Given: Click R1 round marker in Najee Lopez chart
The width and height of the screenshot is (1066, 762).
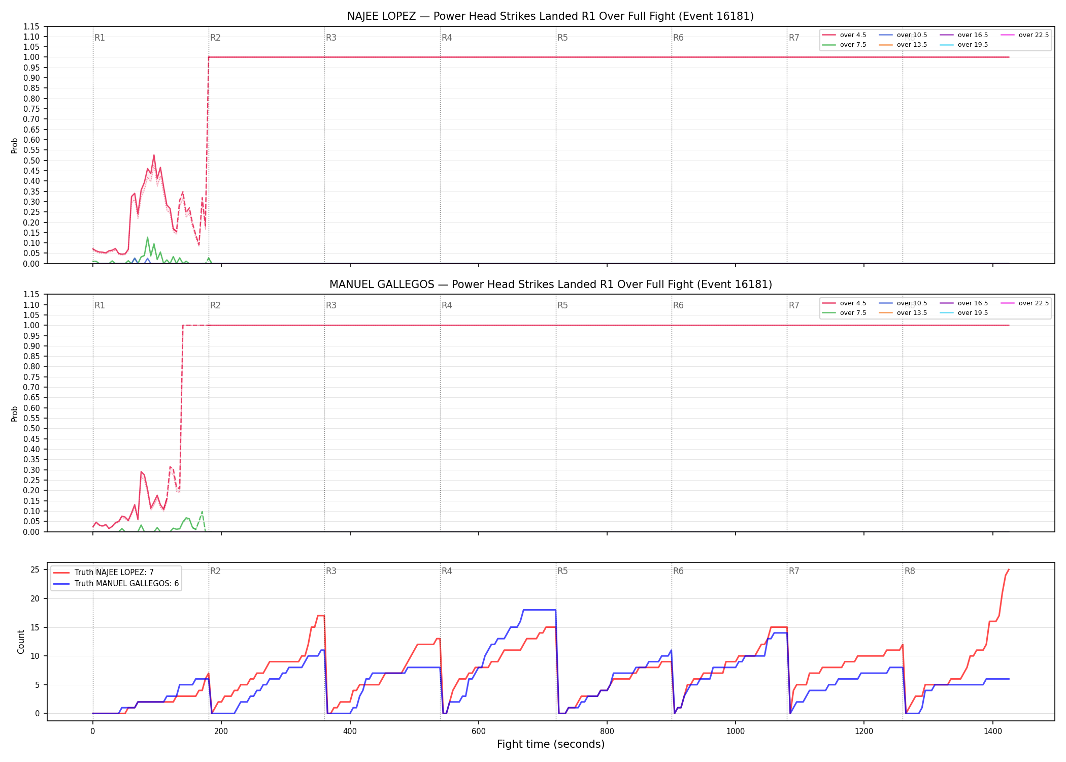Looking at the screenshot, I should point(99,38).
